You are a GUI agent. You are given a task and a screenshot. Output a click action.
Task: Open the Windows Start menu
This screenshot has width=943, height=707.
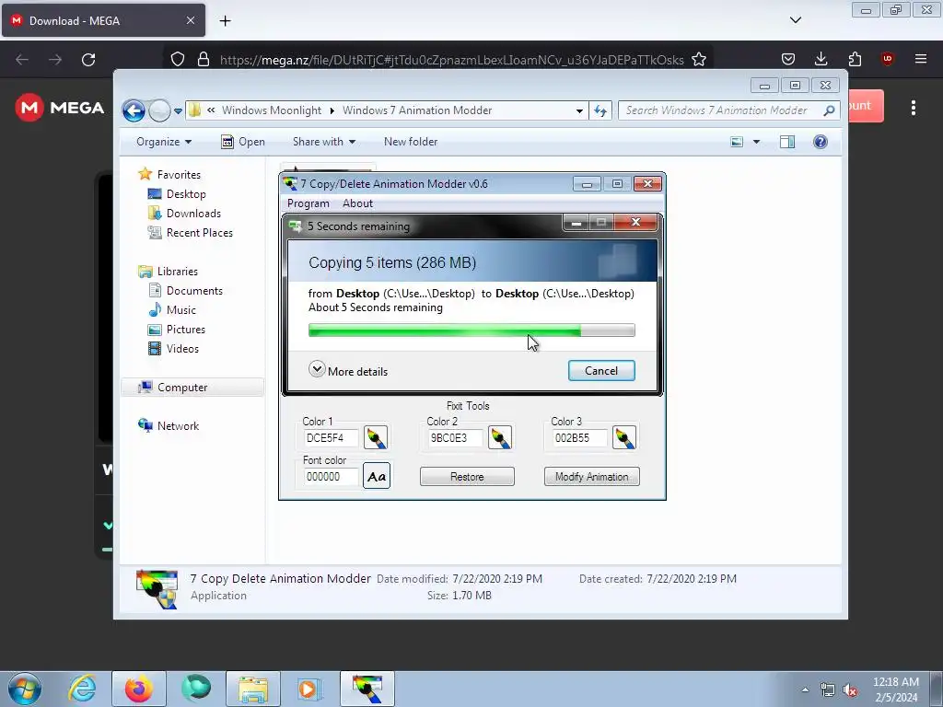[25, 689]
